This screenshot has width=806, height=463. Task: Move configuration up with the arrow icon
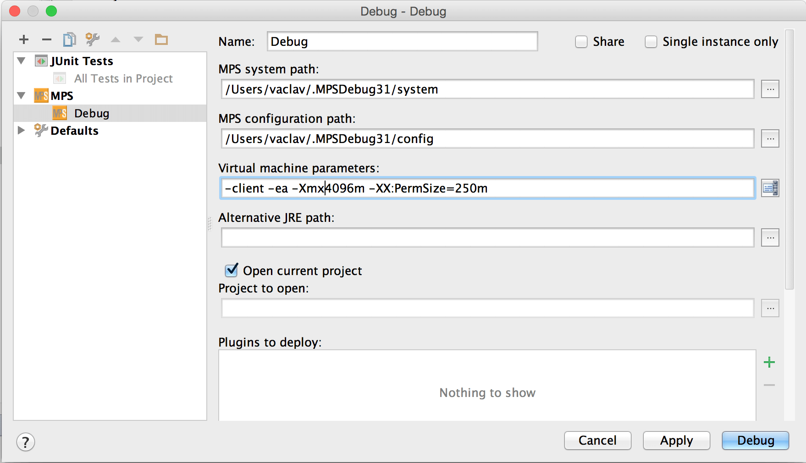[x=116, y=39]
